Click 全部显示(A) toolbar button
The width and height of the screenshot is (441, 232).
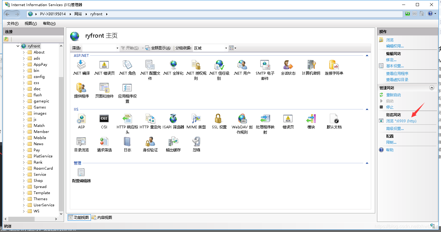pyautogui.click(x=158, y=48)
